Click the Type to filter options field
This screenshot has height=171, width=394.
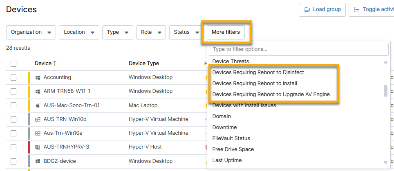(x=298, y=49)
